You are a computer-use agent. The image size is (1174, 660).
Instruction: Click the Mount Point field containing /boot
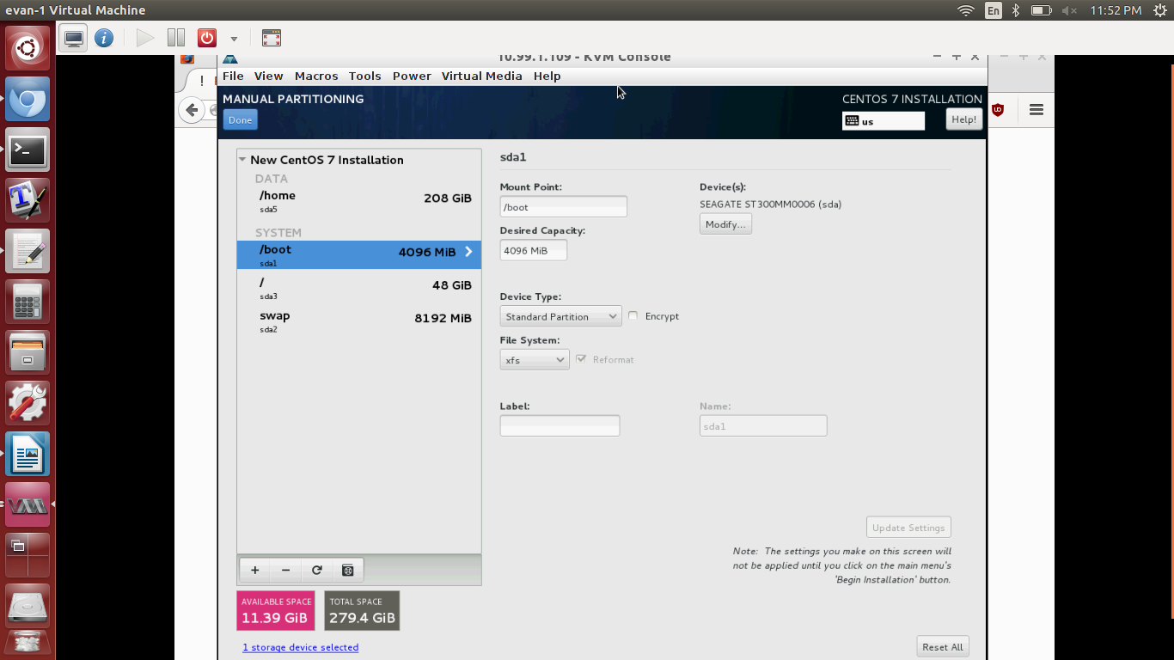(x=564, y=207)
